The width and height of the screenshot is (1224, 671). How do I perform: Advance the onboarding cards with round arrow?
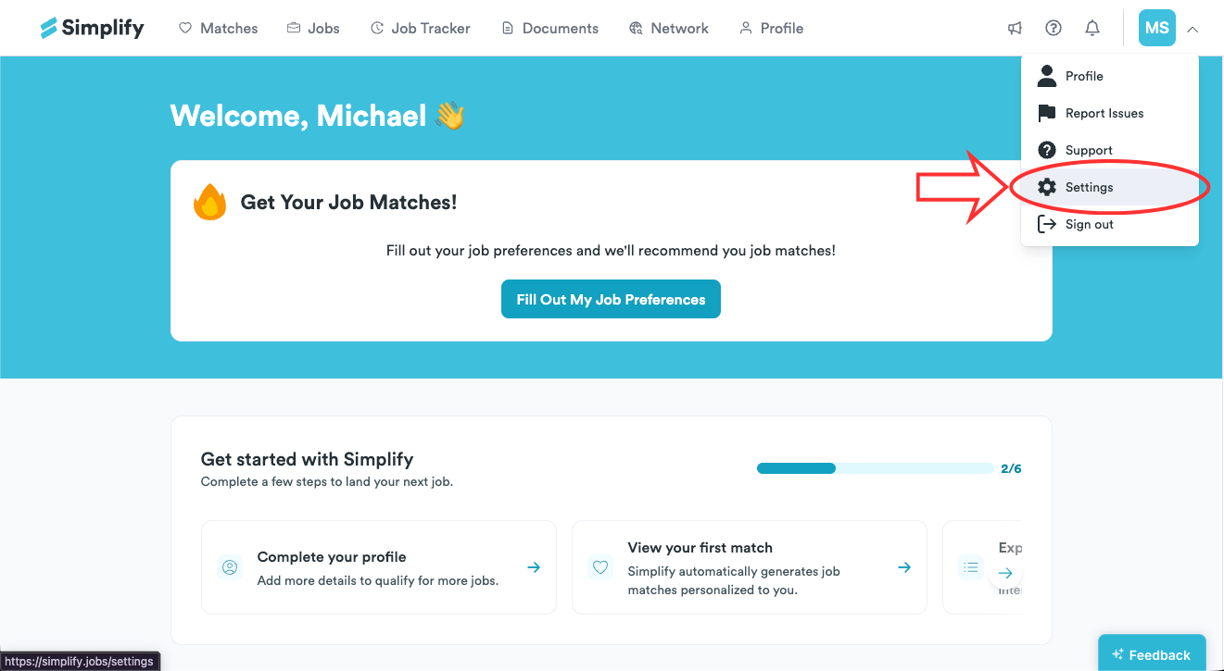coord(1005,573)
